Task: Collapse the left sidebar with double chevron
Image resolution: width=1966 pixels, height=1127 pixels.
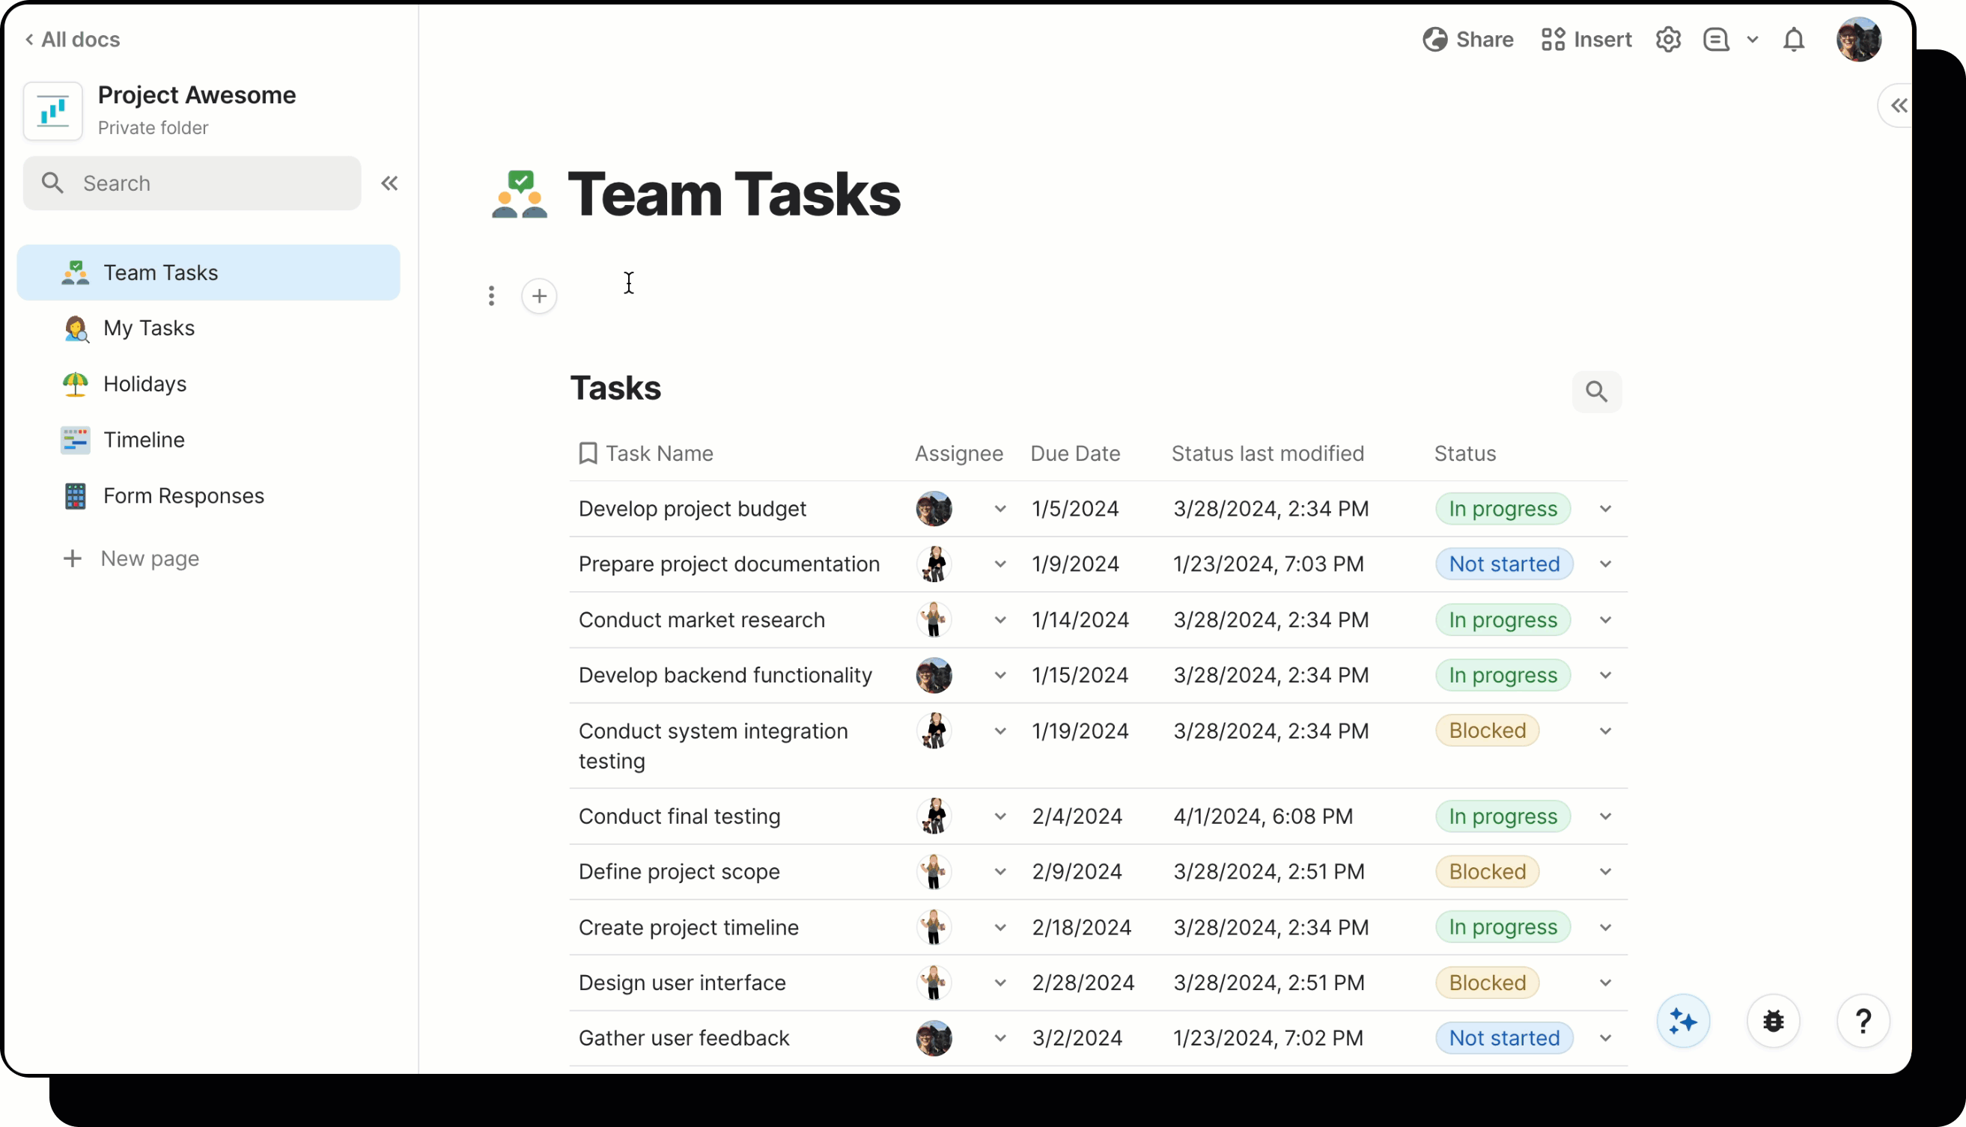Action: coord(389,183)
